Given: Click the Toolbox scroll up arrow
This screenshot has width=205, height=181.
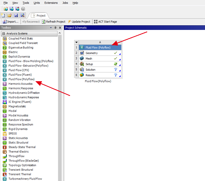Looking at the screenshot, I should pos(60,33).
